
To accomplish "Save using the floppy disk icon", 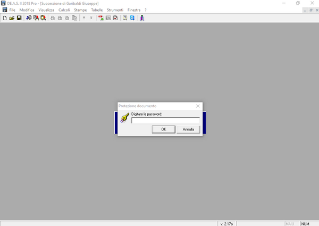I will pyautogui.click(x=19, y=18).
